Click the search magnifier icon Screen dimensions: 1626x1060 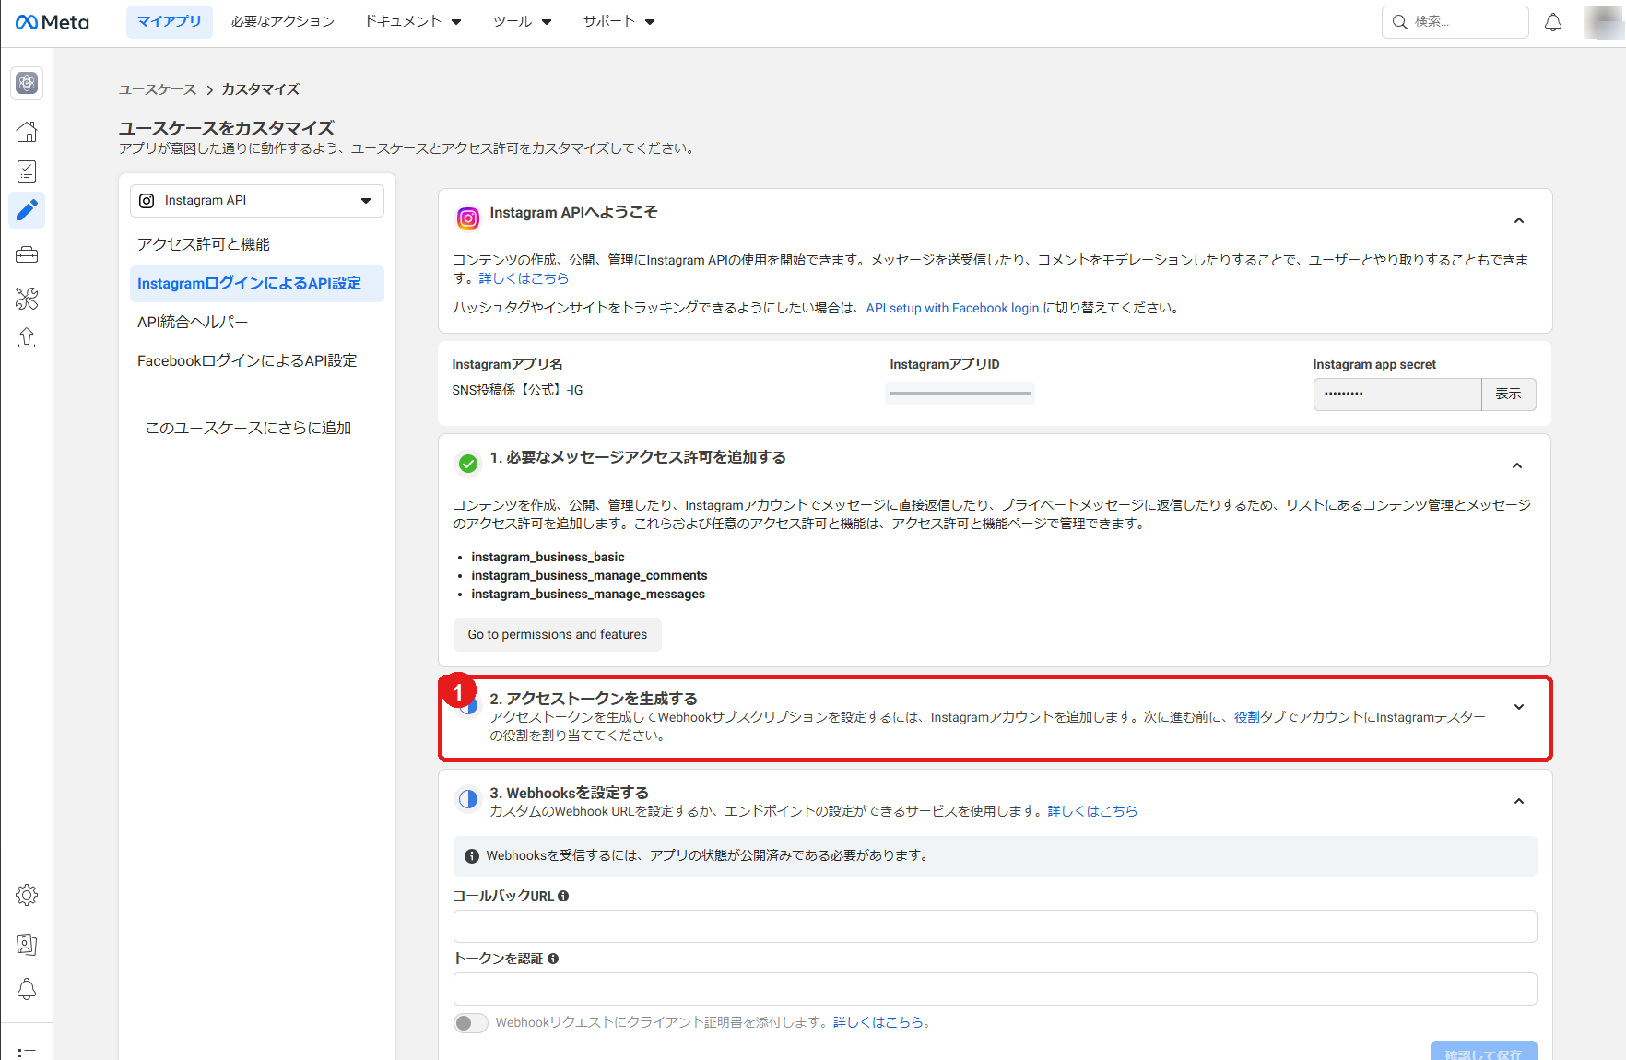(1399, 22)
